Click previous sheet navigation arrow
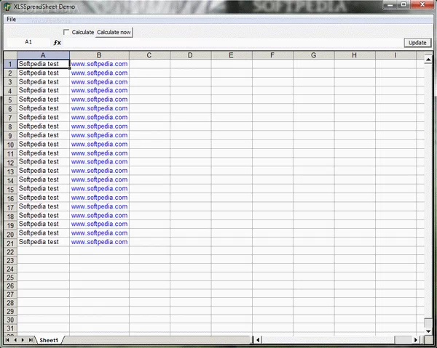 (15, 339)
